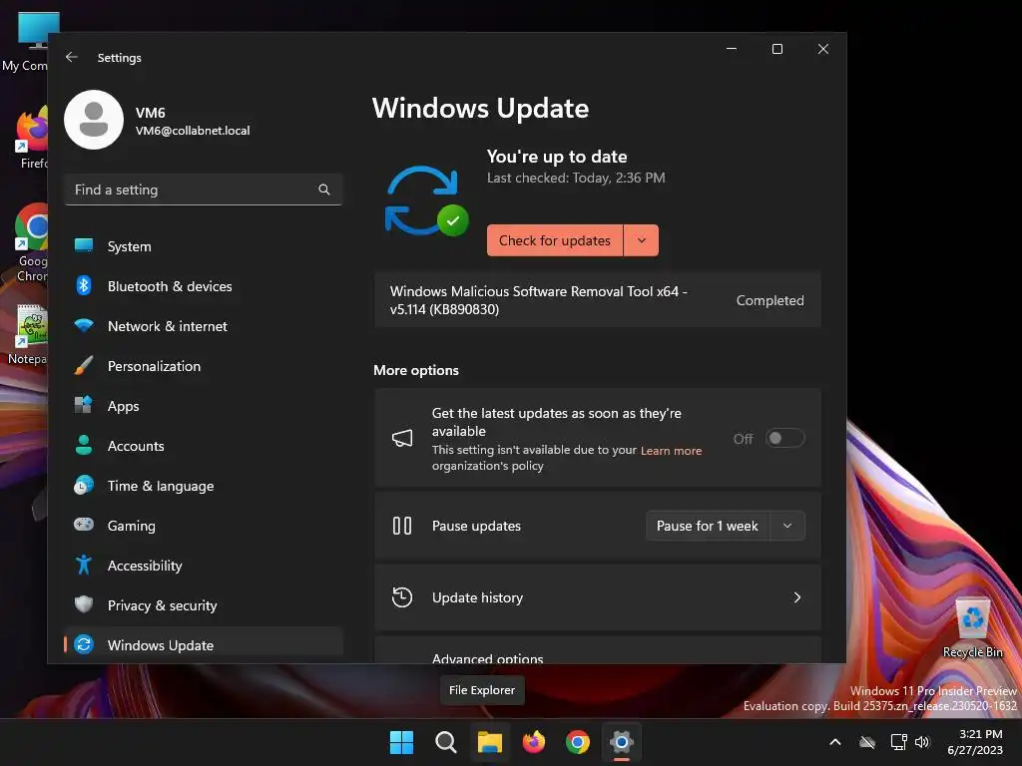This screenshot has height=766, width=1022.
Task: Click the Accounts person icon in the sidebar
Action: pos(84,446)
